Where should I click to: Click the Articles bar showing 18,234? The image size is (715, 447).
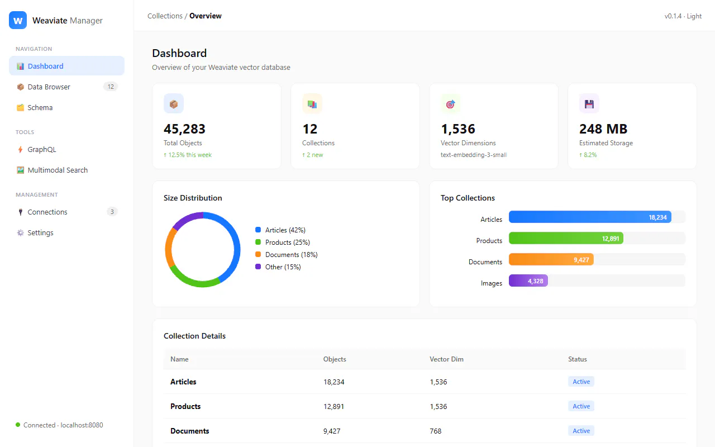(590, 217)
